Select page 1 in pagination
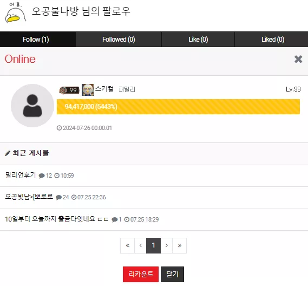 click(153, 245)
